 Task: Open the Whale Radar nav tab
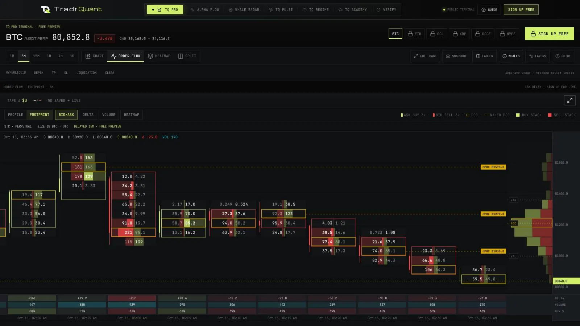(x=244, y=10)
